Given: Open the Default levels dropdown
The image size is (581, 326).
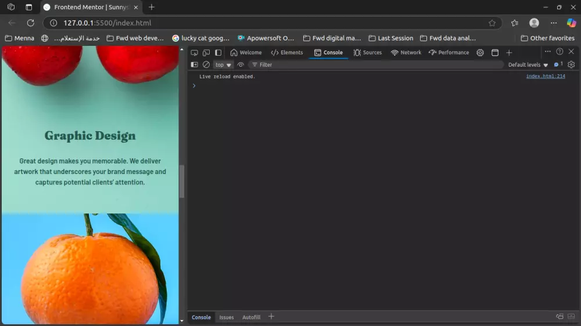Looking at the screenshot, I should [x=528, y=65].
